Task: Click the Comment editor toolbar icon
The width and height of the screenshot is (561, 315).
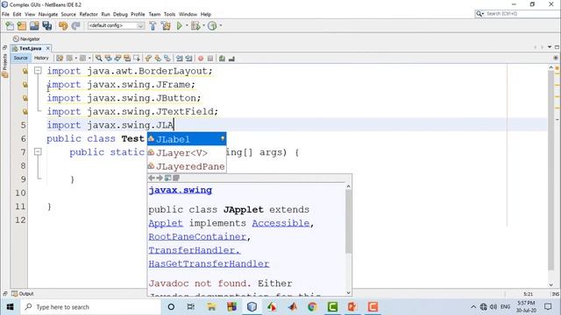Action: [222, 59]
